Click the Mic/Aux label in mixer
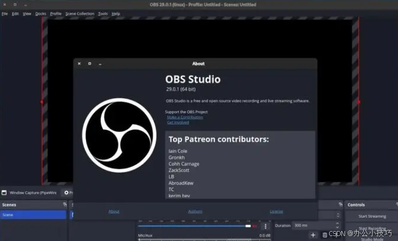Screen dimensions: 398x241 [145, 235]
